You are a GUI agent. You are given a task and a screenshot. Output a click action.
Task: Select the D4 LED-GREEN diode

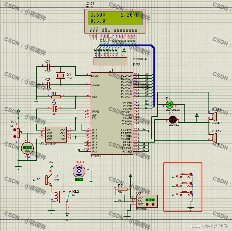click(x=169, y=105)
